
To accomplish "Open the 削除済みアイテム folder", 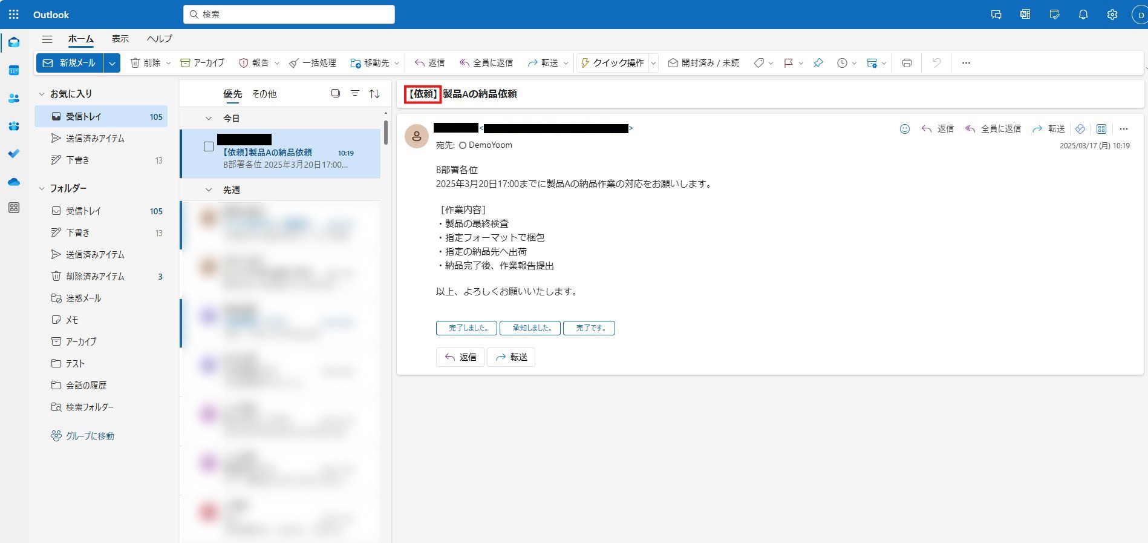I will click(x=100, y=276).
